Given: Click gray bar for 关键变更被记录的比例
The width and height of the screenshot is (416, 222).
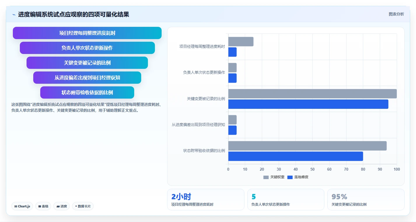Looking at the screenshot, I should (x=312, y=94).
